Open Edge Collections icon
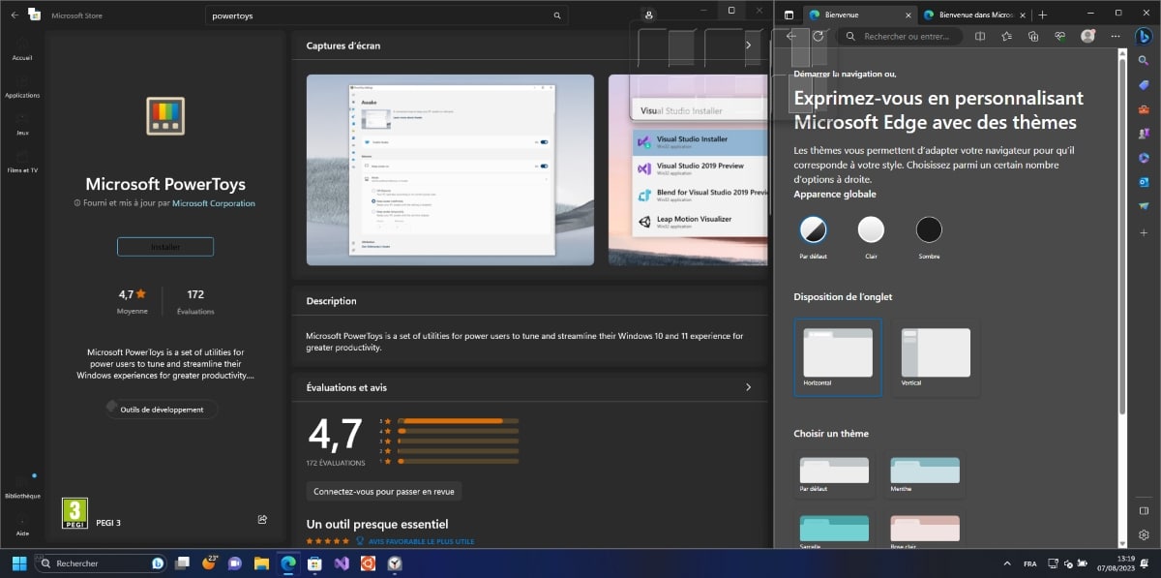This screenshot has width=1161, height=578. (x=1033, y=36)
